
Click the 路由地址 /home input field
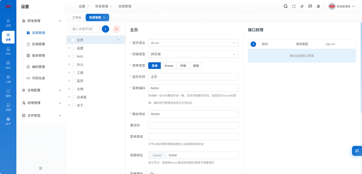[x=193, y=114]
